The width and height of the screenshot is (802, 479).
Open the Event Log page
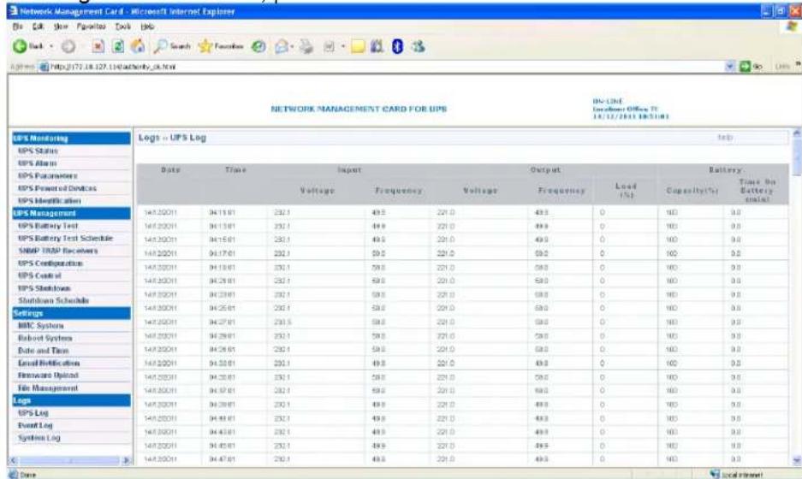[x=35, y=425]
